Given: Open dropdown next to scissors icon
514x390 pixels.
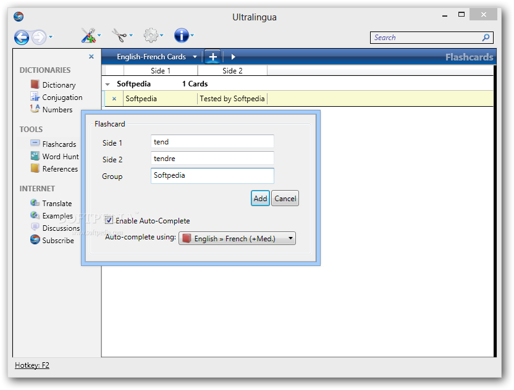Looking at the screenshot, I should 131,35.
